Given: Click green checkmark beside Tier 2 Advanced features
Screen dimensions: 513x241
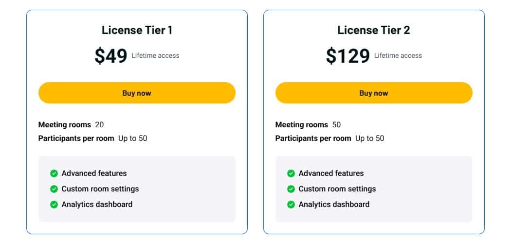Looking at the screenshot, I should (x=291, y=173).
